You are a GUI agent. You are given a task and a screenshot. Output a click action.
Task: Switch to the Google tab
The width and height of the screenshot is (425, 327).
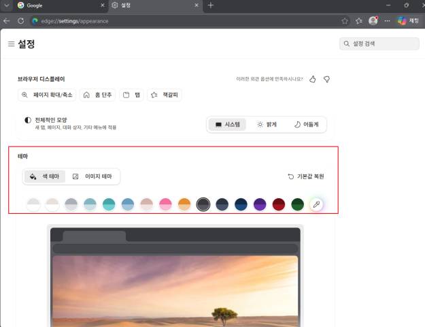pos(61,5)
